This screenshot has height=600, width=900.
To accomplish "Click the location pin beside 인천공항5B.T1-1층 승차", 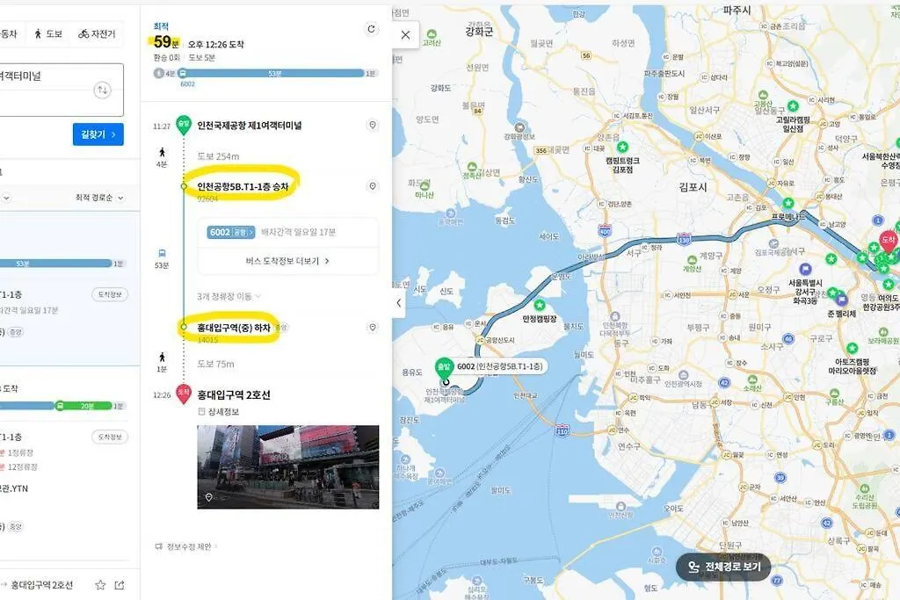I will (x=373, y=186).
